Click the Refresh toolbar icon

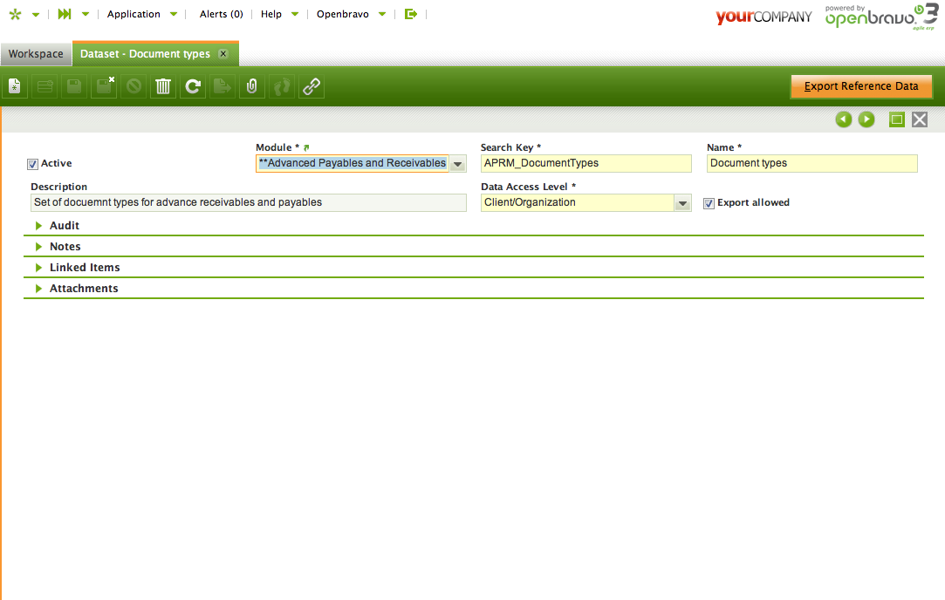tap(193, 86)
